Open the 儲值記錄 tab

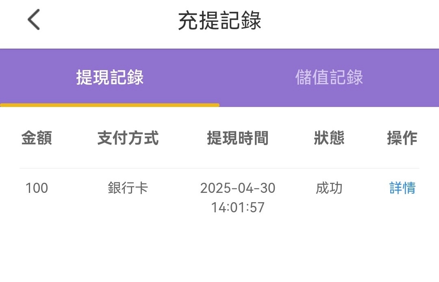(329, 77)
